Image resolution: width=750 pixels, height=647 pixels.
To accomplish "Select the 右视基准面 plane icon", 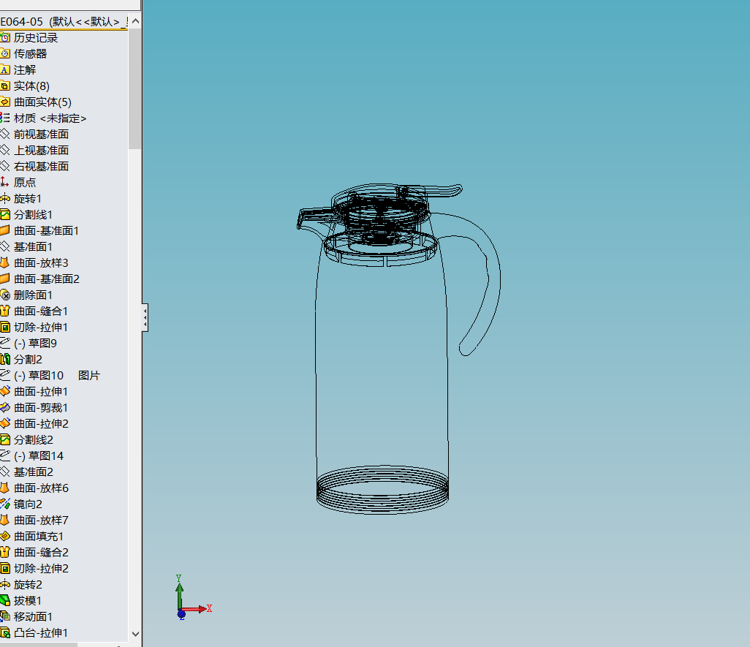I will (x=5, y=167).
